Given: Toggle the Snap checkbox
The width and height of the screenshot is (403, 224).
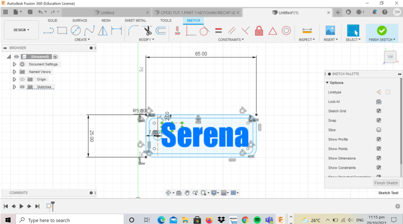Looking at the screenshot, I should 378,120.
